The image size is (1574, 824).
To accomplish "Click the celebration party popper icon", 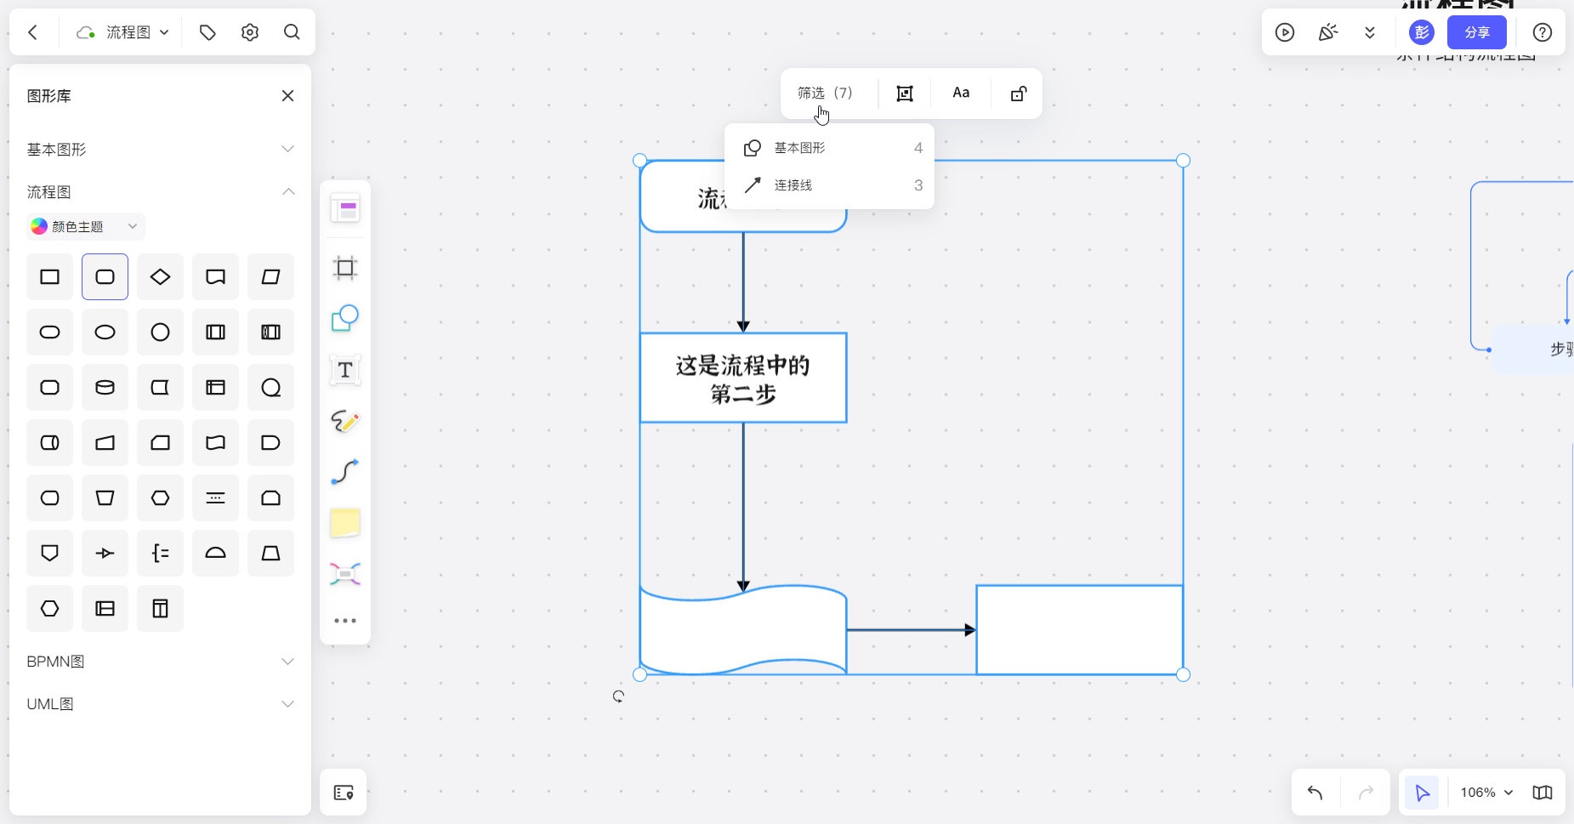I will [1327, 32].
